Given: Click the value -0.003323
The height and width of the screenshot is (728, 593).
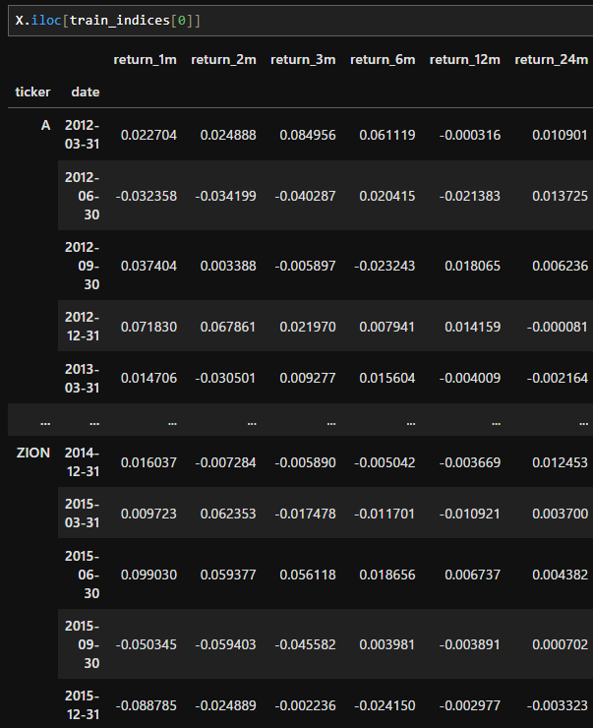Looking at the screenshot, I should click(558, 705).
